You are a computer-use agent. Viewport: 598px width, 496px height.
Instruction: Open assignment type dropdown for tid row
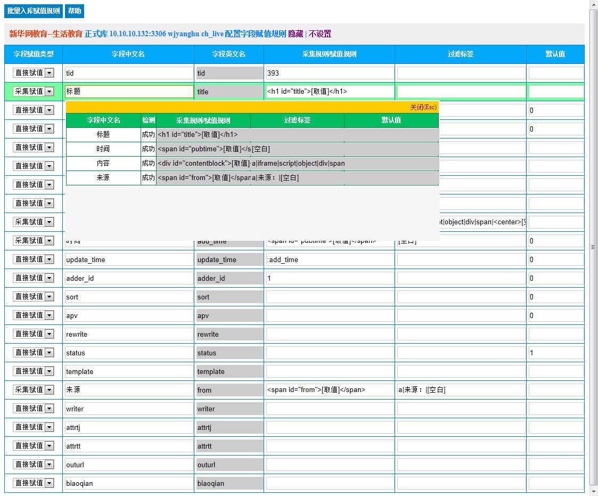click(x=34, y=73)
